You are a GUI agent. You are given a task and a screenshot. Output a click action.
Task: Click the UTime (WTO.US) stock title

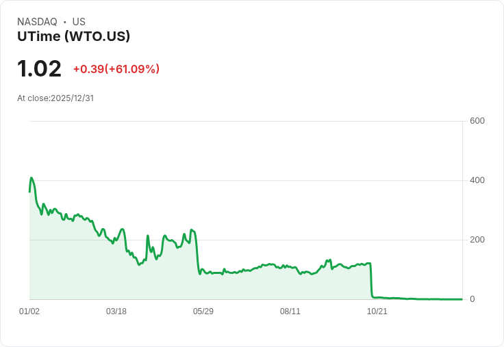click(73, 36)
